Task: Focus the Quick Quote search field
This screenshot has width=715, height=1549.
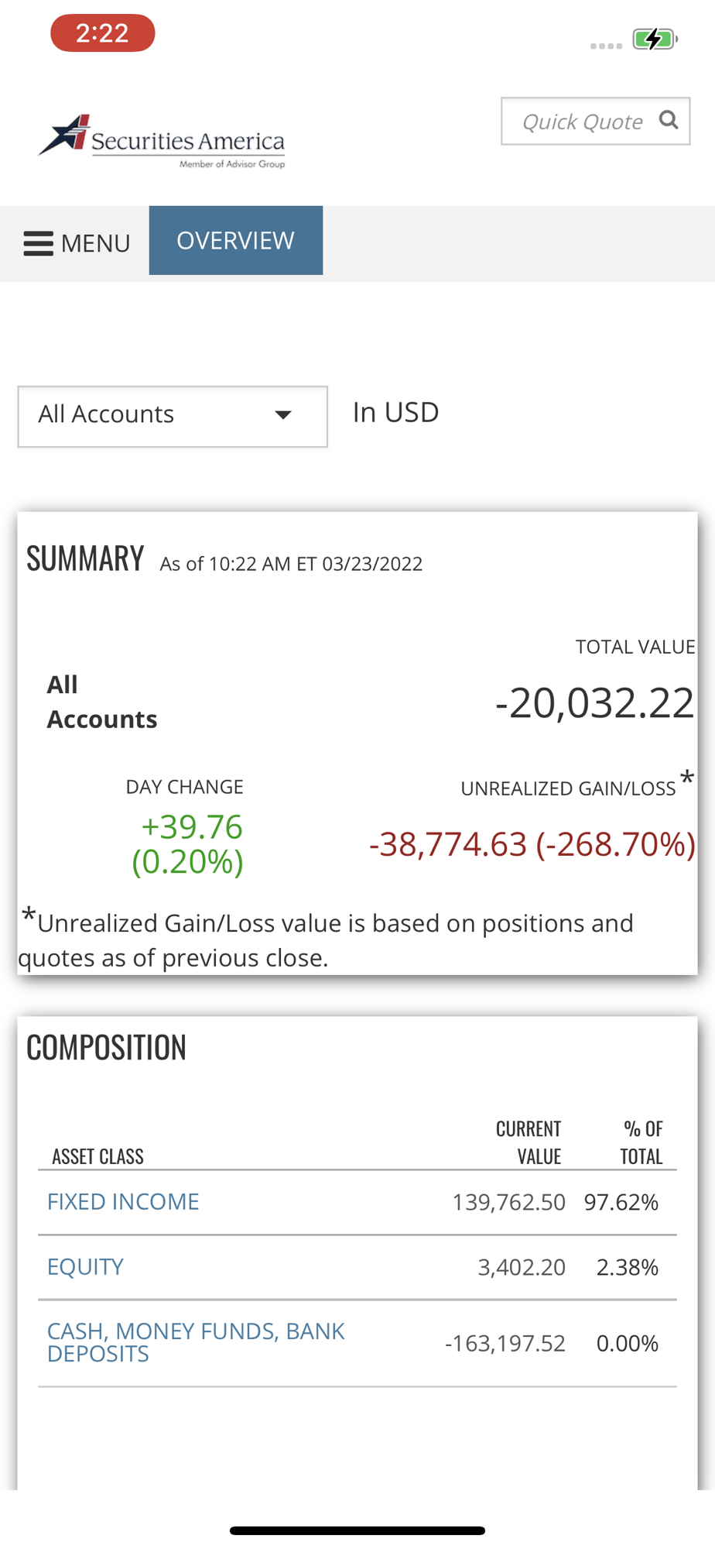Action: pos(582,122)
